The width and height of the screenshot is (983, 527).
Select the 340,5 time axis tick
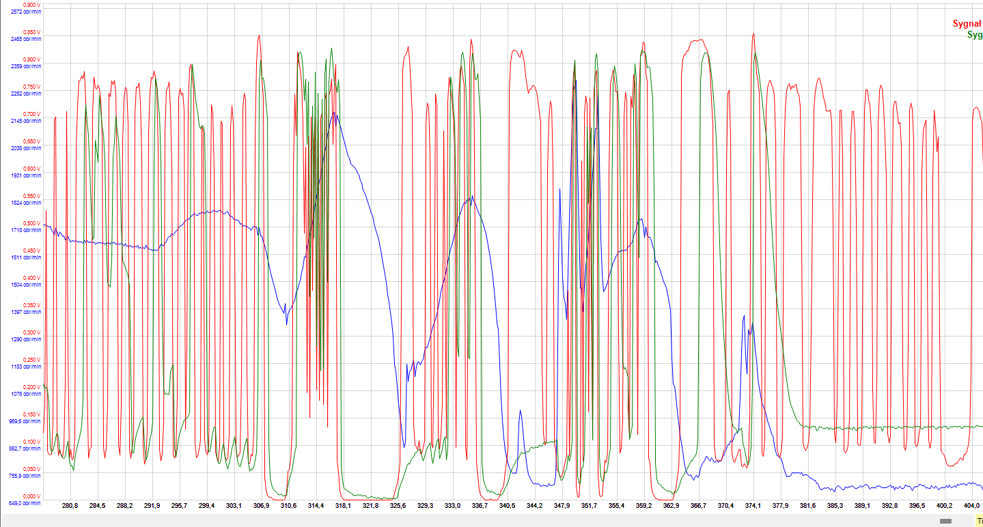(x=507, y=506)
